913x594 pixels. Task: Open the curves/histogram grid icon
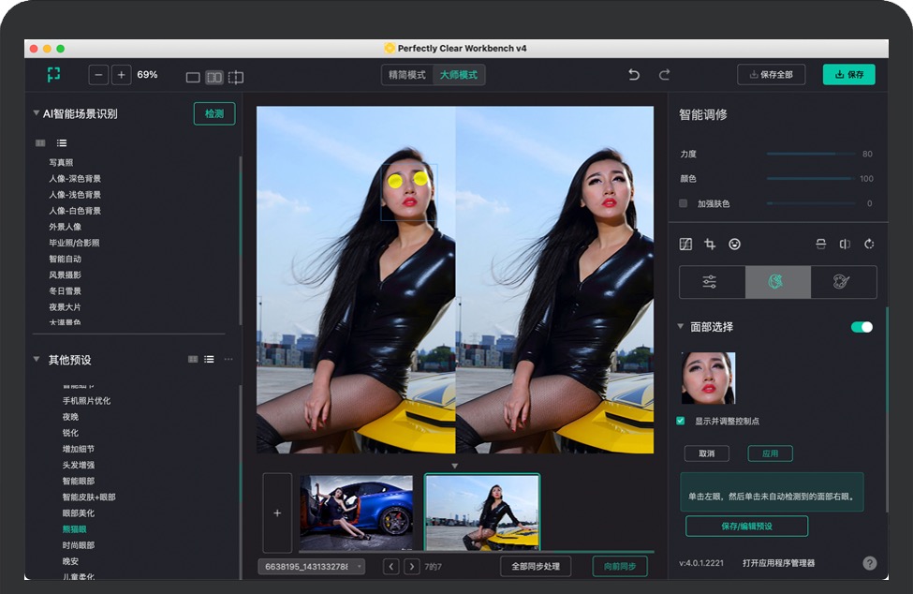point(685,245)
